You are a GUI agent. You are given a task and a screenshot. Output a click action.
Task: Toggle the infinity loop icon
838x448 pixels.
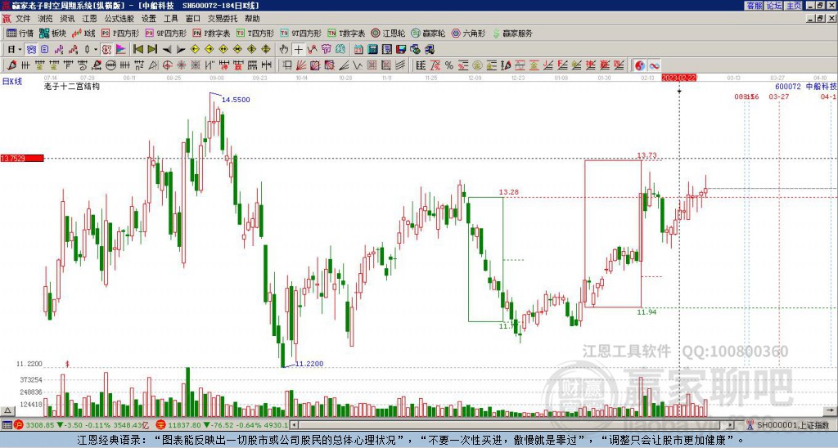coord(654,65)
